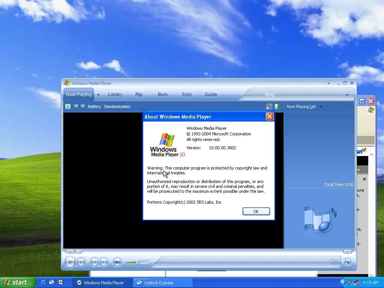
Task: Launch Internet Explorer from Quick Launch
Action: coord(43,283)
